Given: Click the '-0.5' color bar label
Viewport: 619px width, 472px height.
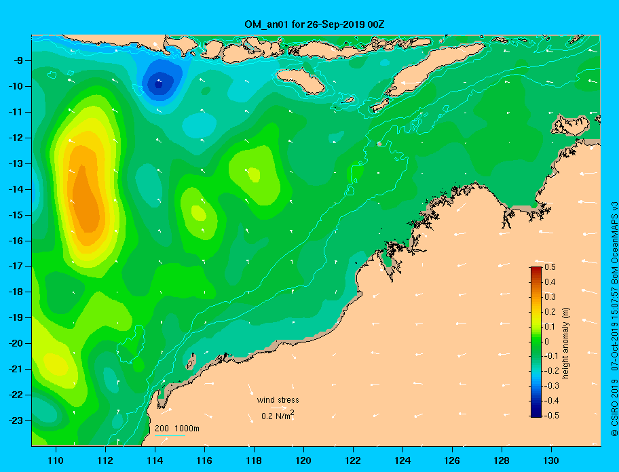Looking at the screenshot, I should (x=551, y=416).
